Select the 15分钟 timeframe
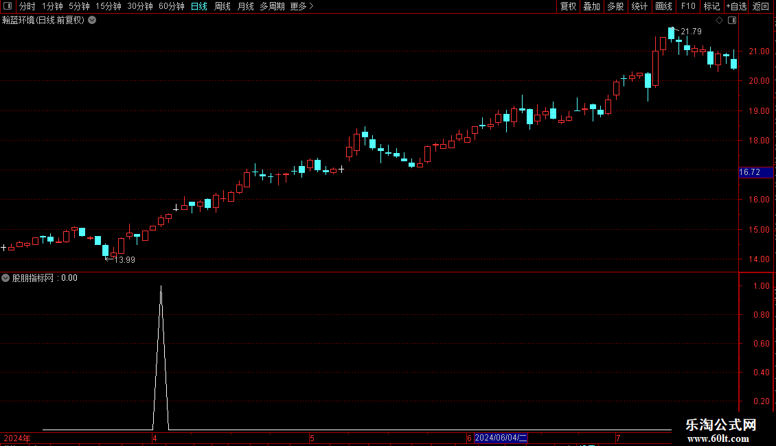The width and height of the screenshot is (776, 446). [x=108, y=6]
